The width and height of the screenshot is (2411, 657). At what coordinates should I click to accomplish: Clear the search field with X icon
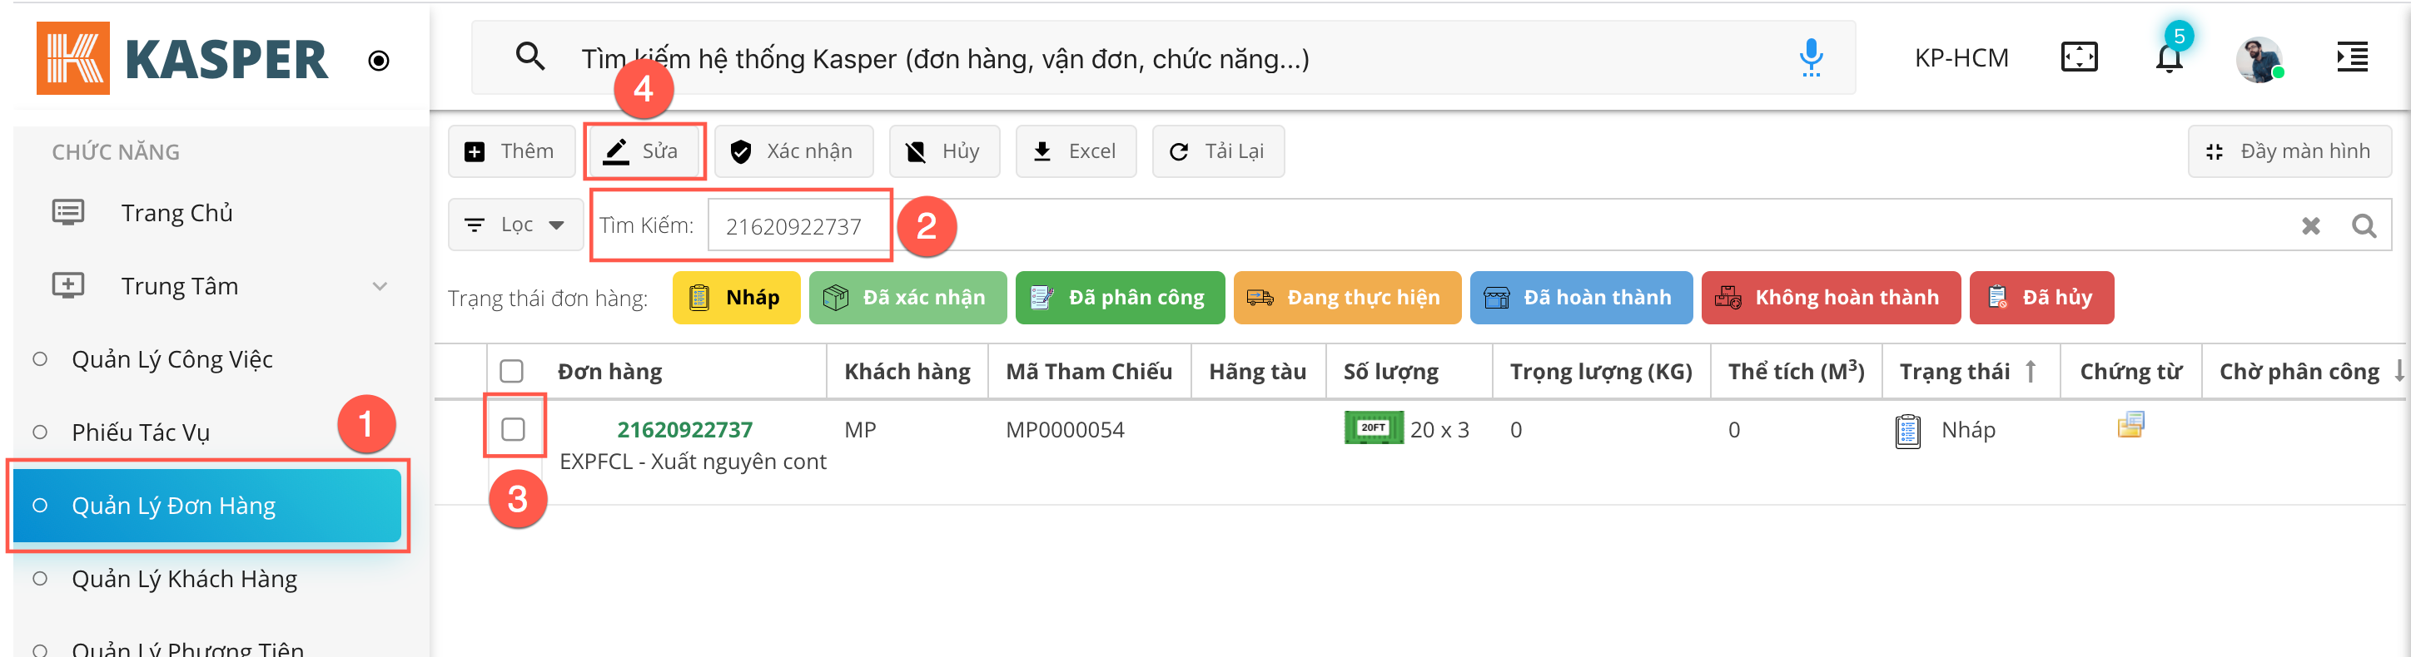click(2310, 225)
